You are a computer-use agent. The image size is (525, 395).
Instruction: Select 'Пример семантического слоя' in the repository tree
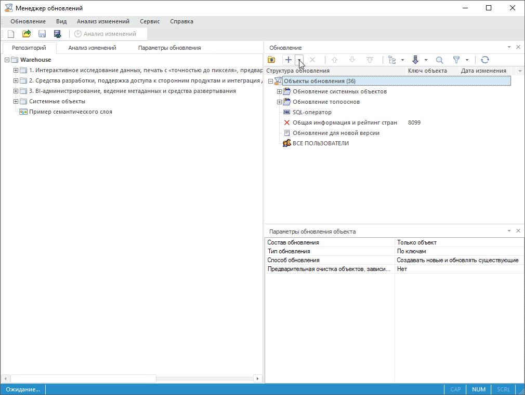[x=71, y=112]
